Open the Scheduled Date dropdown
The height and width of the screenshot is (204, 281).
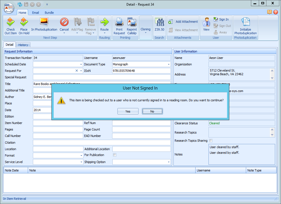[x=81, y=64]
